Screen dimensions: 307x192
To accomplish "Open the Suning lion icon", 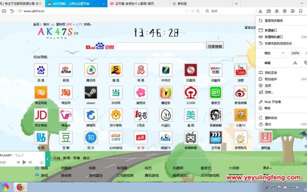I will pyautogui.click(x=116, y=115).
